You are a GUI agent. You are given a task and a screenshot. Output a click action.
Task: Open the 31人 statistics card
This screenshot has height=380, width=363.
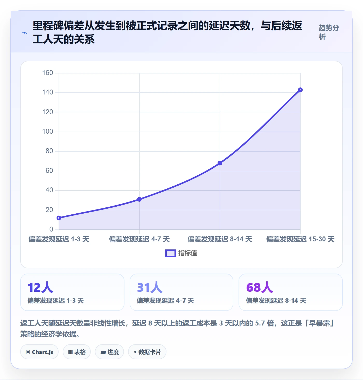pos(181,292)
